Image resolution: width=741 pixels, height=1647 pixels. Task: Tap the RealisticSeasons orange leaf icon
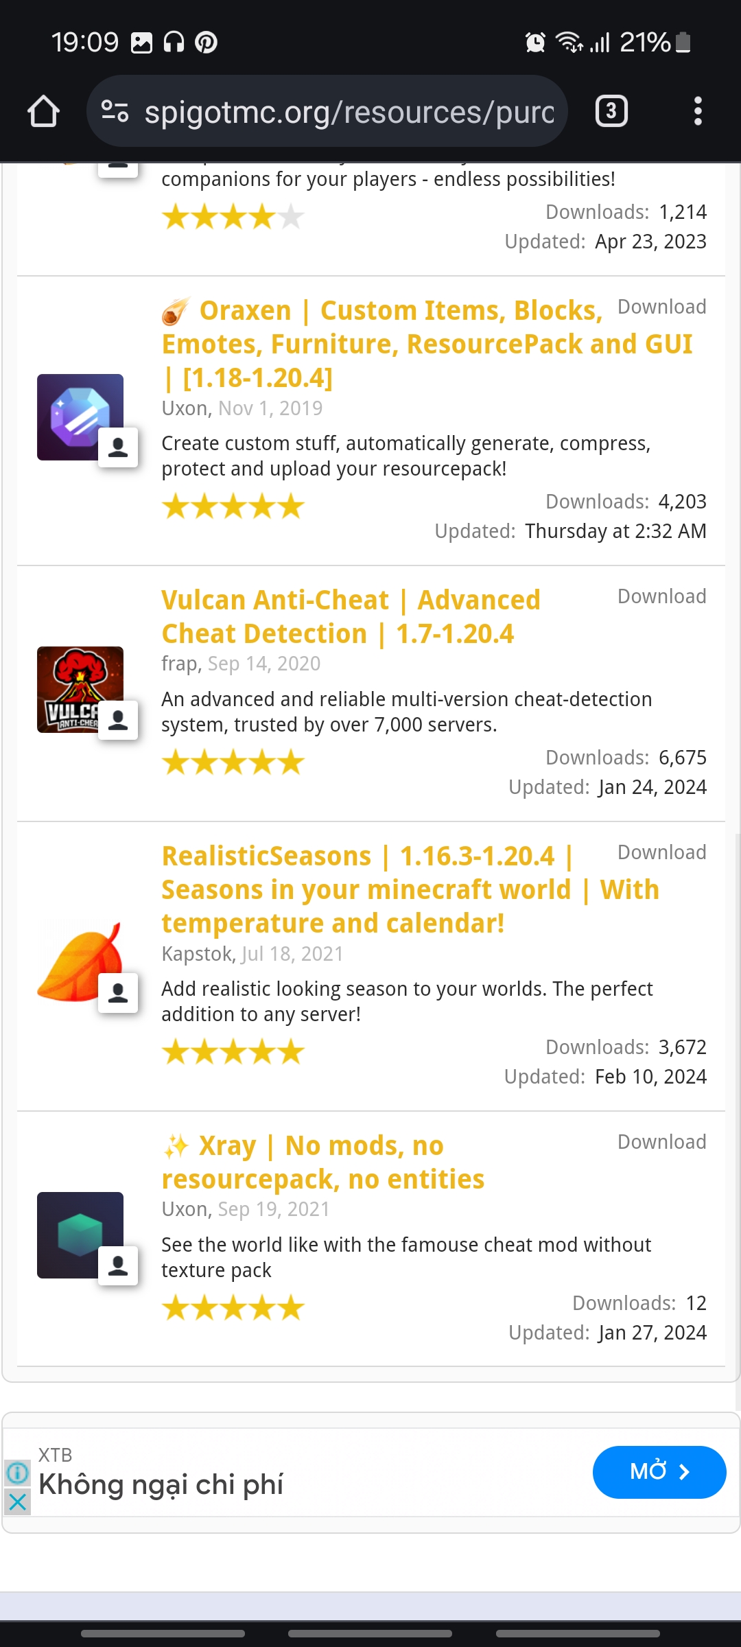coord(80,961)
